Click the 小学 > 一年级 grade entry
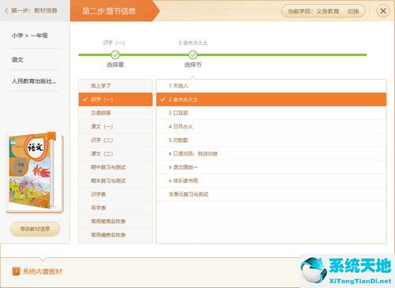 click(x=29, y=36)
